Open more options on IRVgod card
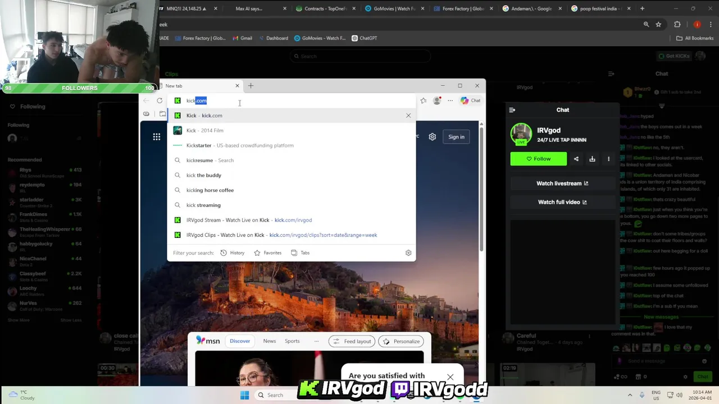Screen dimensions: 719x404 coord(608,159)
